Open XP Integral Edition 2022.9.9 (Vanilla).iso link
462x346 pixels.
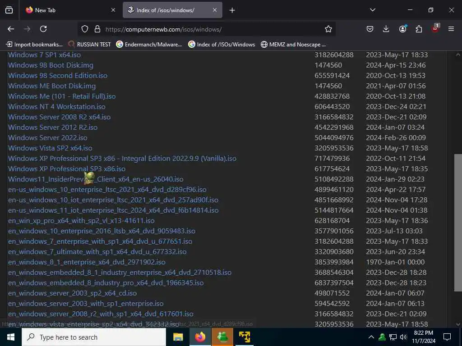tap(122, 158)
